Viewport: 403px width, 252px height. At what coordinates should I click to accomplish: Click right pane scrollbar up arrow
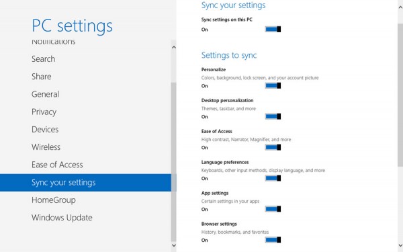tap(400, 7)
